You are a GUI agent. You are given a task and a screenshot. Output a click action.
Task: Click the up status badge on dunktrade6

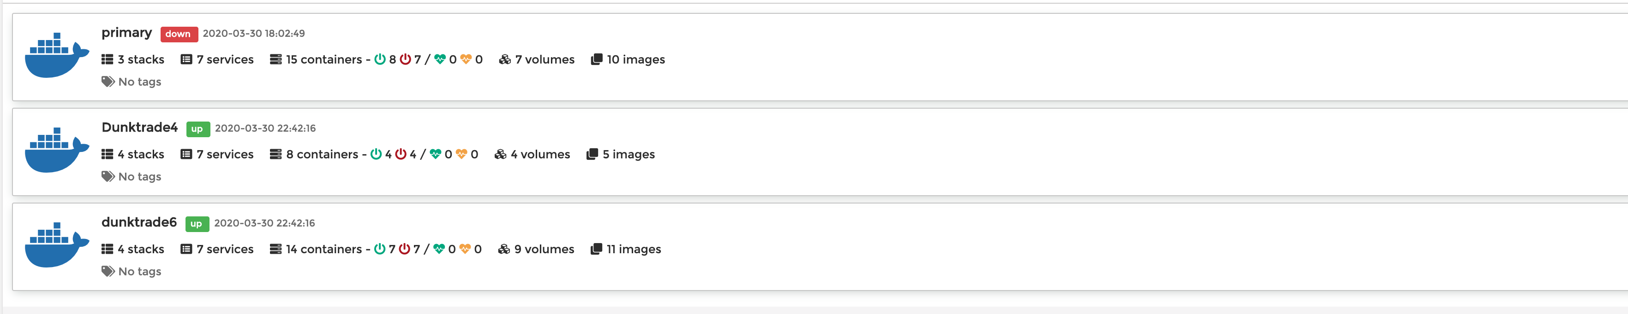tap(197, 224)
